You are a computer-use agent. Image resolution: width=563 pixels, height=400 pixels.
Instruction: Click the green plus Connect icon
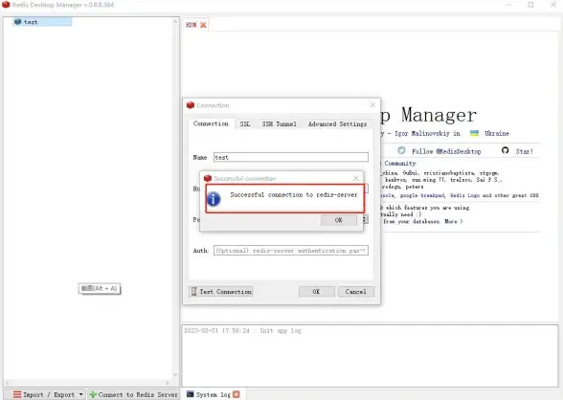(93, 394)
